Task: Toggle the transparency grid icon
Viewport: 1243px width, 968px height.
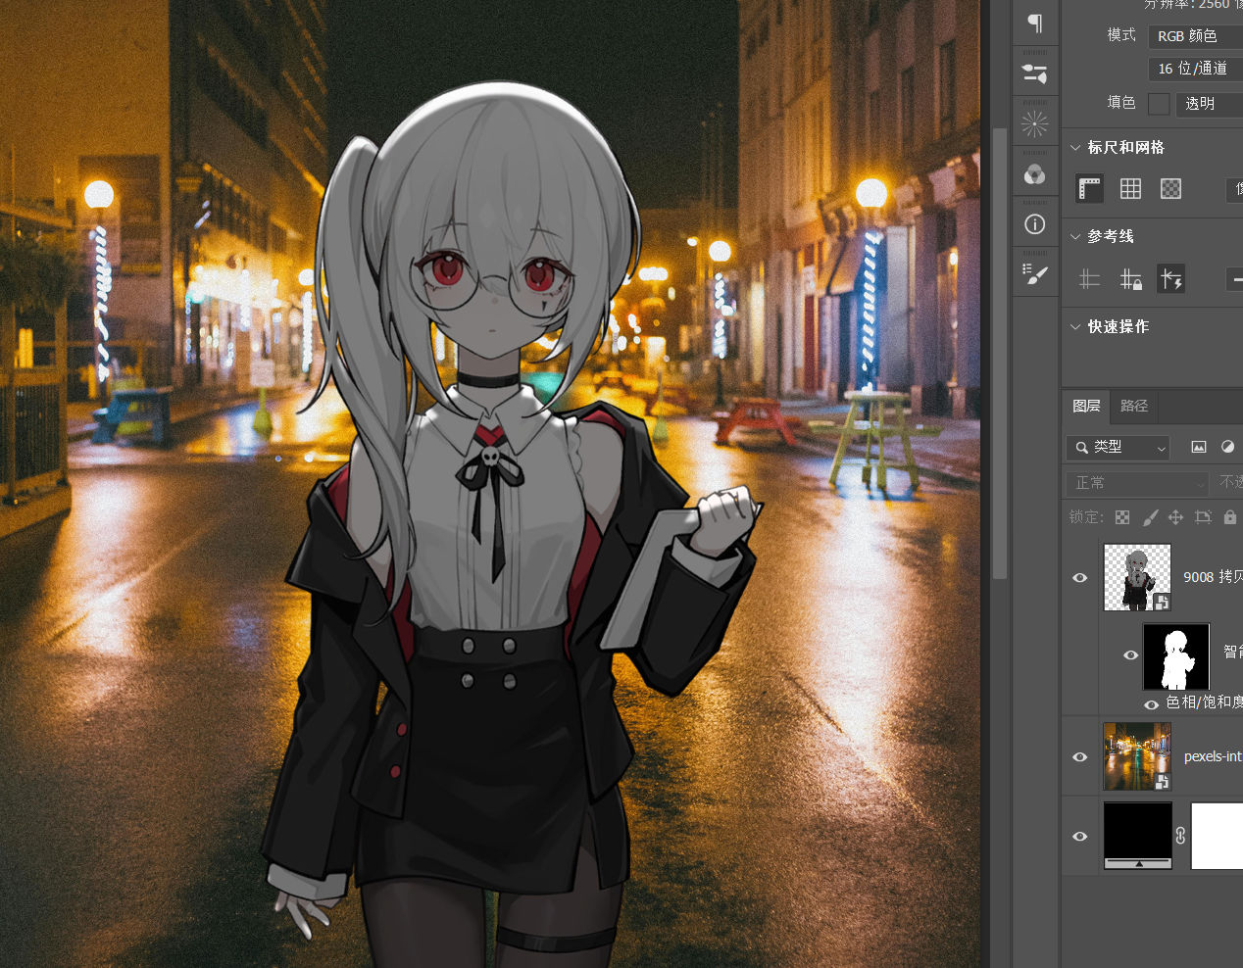Action: 1170,188
